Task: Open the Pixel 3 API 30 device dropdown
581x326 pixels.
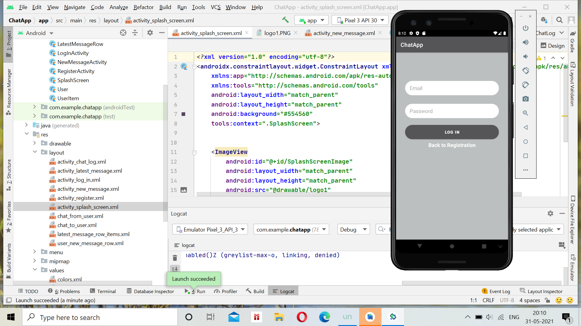Action: point(360,20)
